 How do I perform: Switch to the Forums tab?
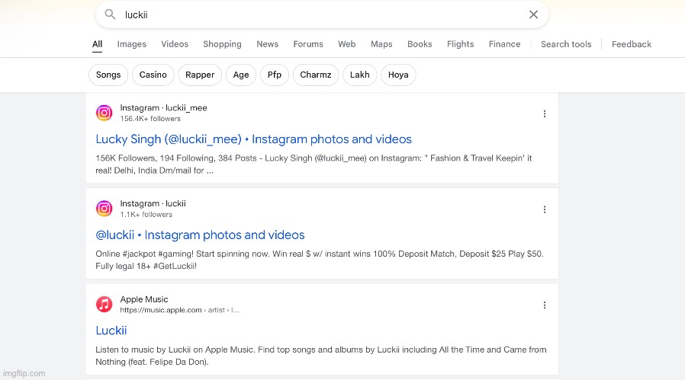[x=308, y=44]
